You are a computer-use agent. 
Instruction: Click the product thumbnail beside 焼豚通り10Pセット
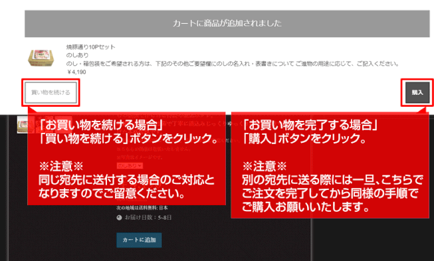tap(41, 58)
